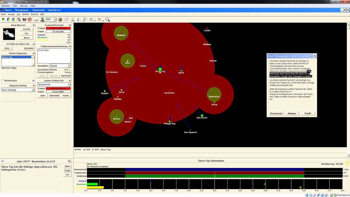Image resolution: width=350 pixels, height=197 pixels.
Task: Open the Datei menu
Action: click(x=3, y=14)
